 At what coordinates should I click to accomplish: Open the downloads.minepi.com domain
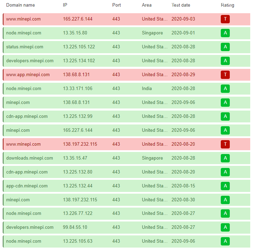(29, 158)
